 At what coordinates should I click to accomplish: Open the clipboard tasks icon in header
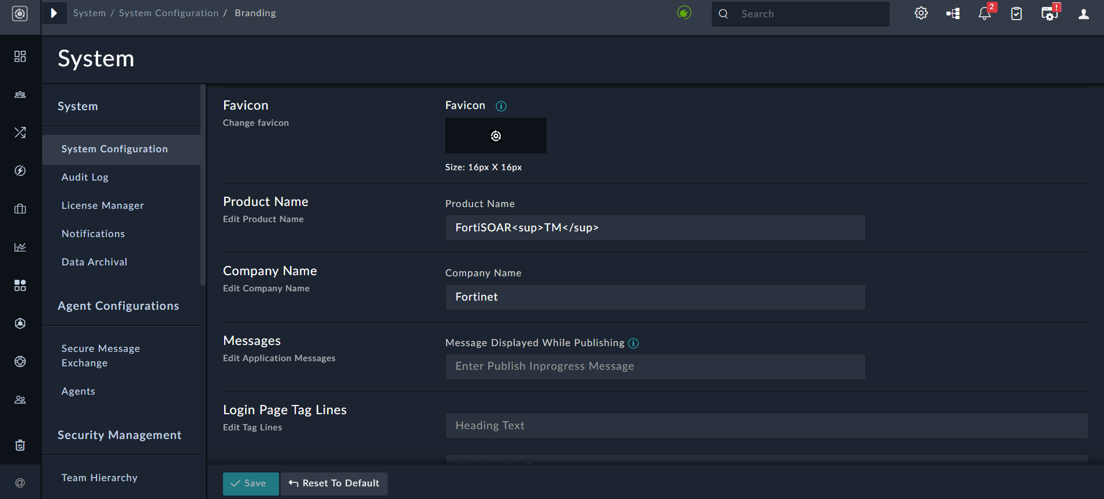pyautogui.click(x=1017, y=13)
